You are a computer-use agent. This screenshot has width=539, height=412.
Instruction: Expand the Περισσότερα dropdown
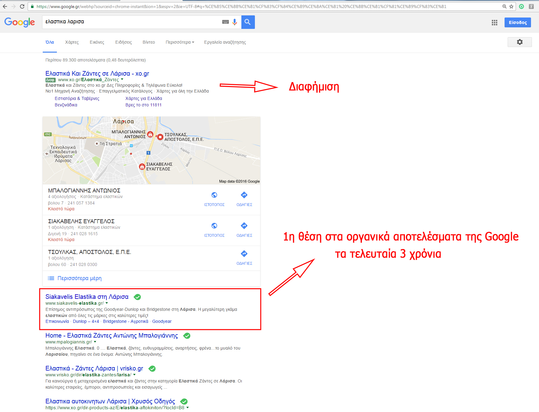click(180, 42)
